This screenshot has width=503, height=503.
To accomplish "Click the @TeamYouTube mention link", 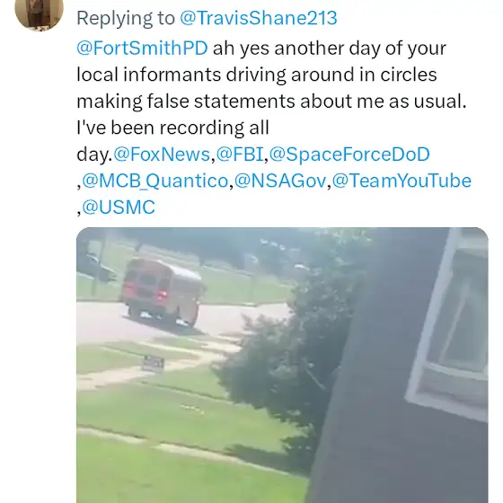I will click(402, 181).
